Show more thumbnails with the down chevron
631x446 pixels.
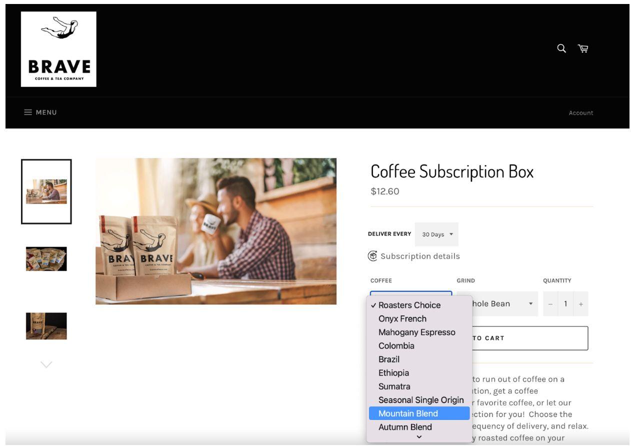tap(46, 364)
